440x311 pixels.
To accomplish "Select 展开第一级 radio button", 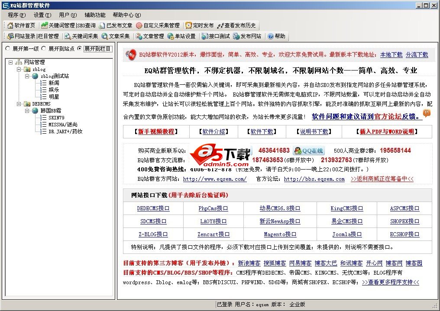I will pos(7,48).
